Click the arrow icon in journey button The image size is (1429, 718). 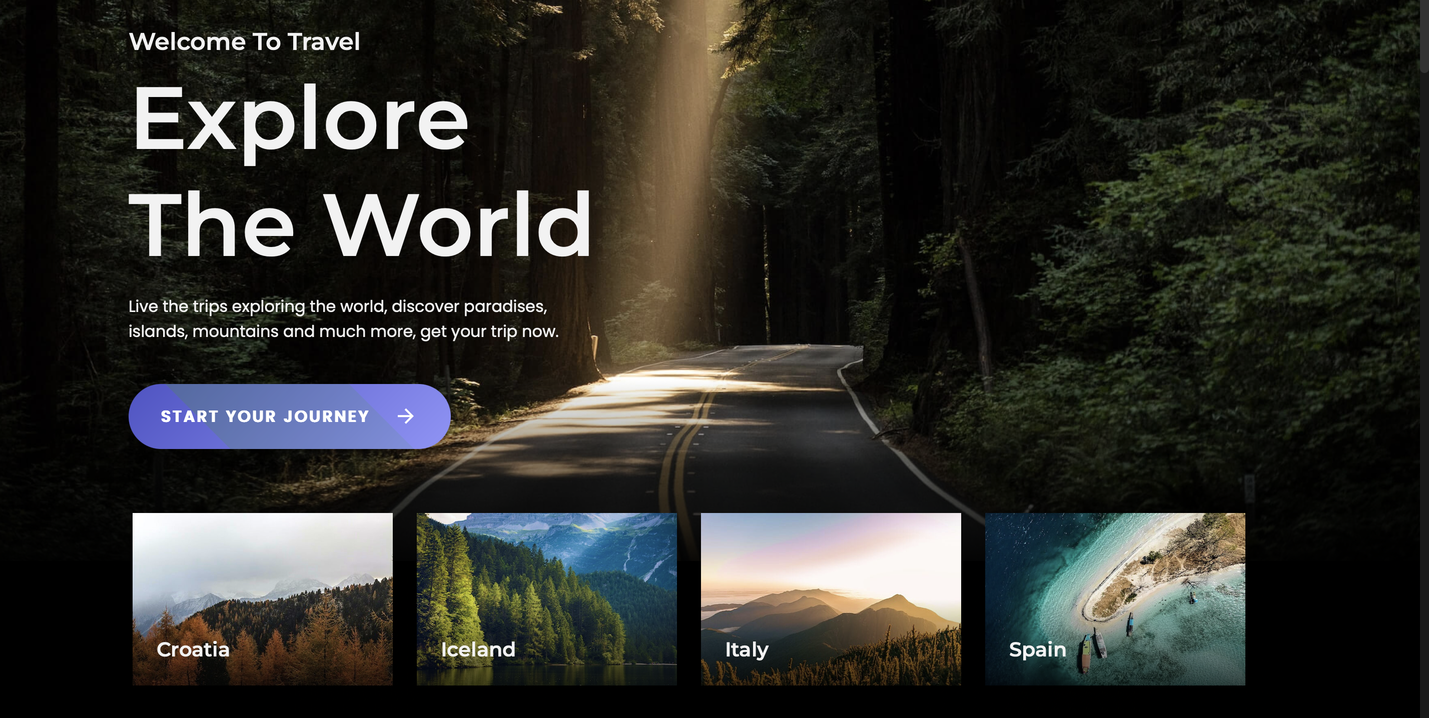[405, 416]
